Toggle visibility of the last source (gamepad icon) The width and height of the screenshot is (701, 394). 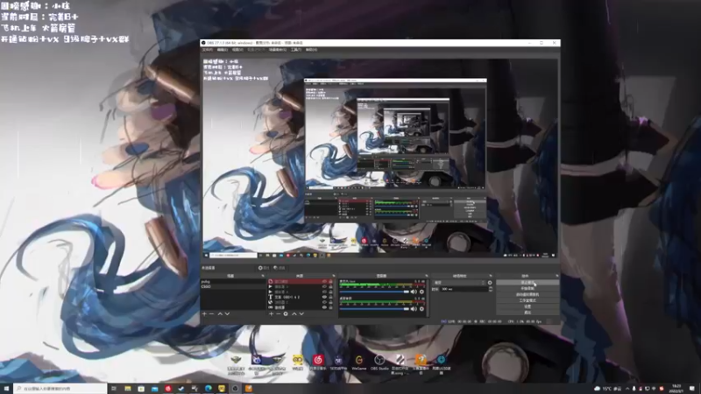[x=324, y=307]
